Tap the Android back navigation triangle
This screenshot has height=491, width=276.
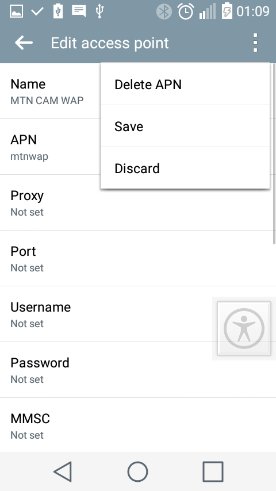tap(63, 471)
